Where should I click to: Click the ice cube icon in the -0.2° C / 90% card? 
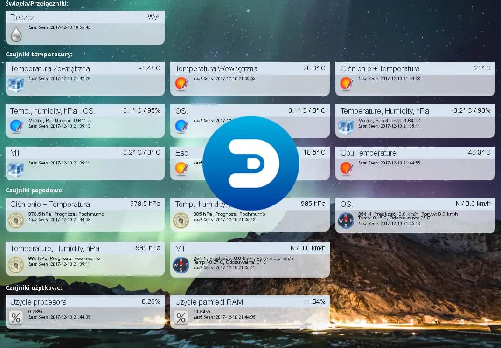coord(346,126)
